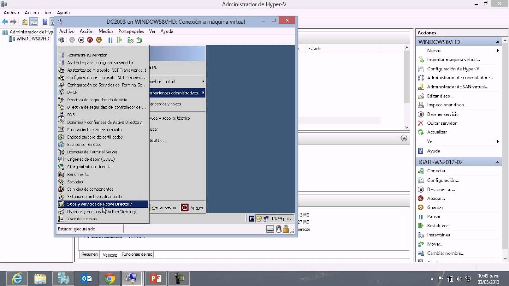
Task: Switch to the Memoria tab
Action: [110, 255]
